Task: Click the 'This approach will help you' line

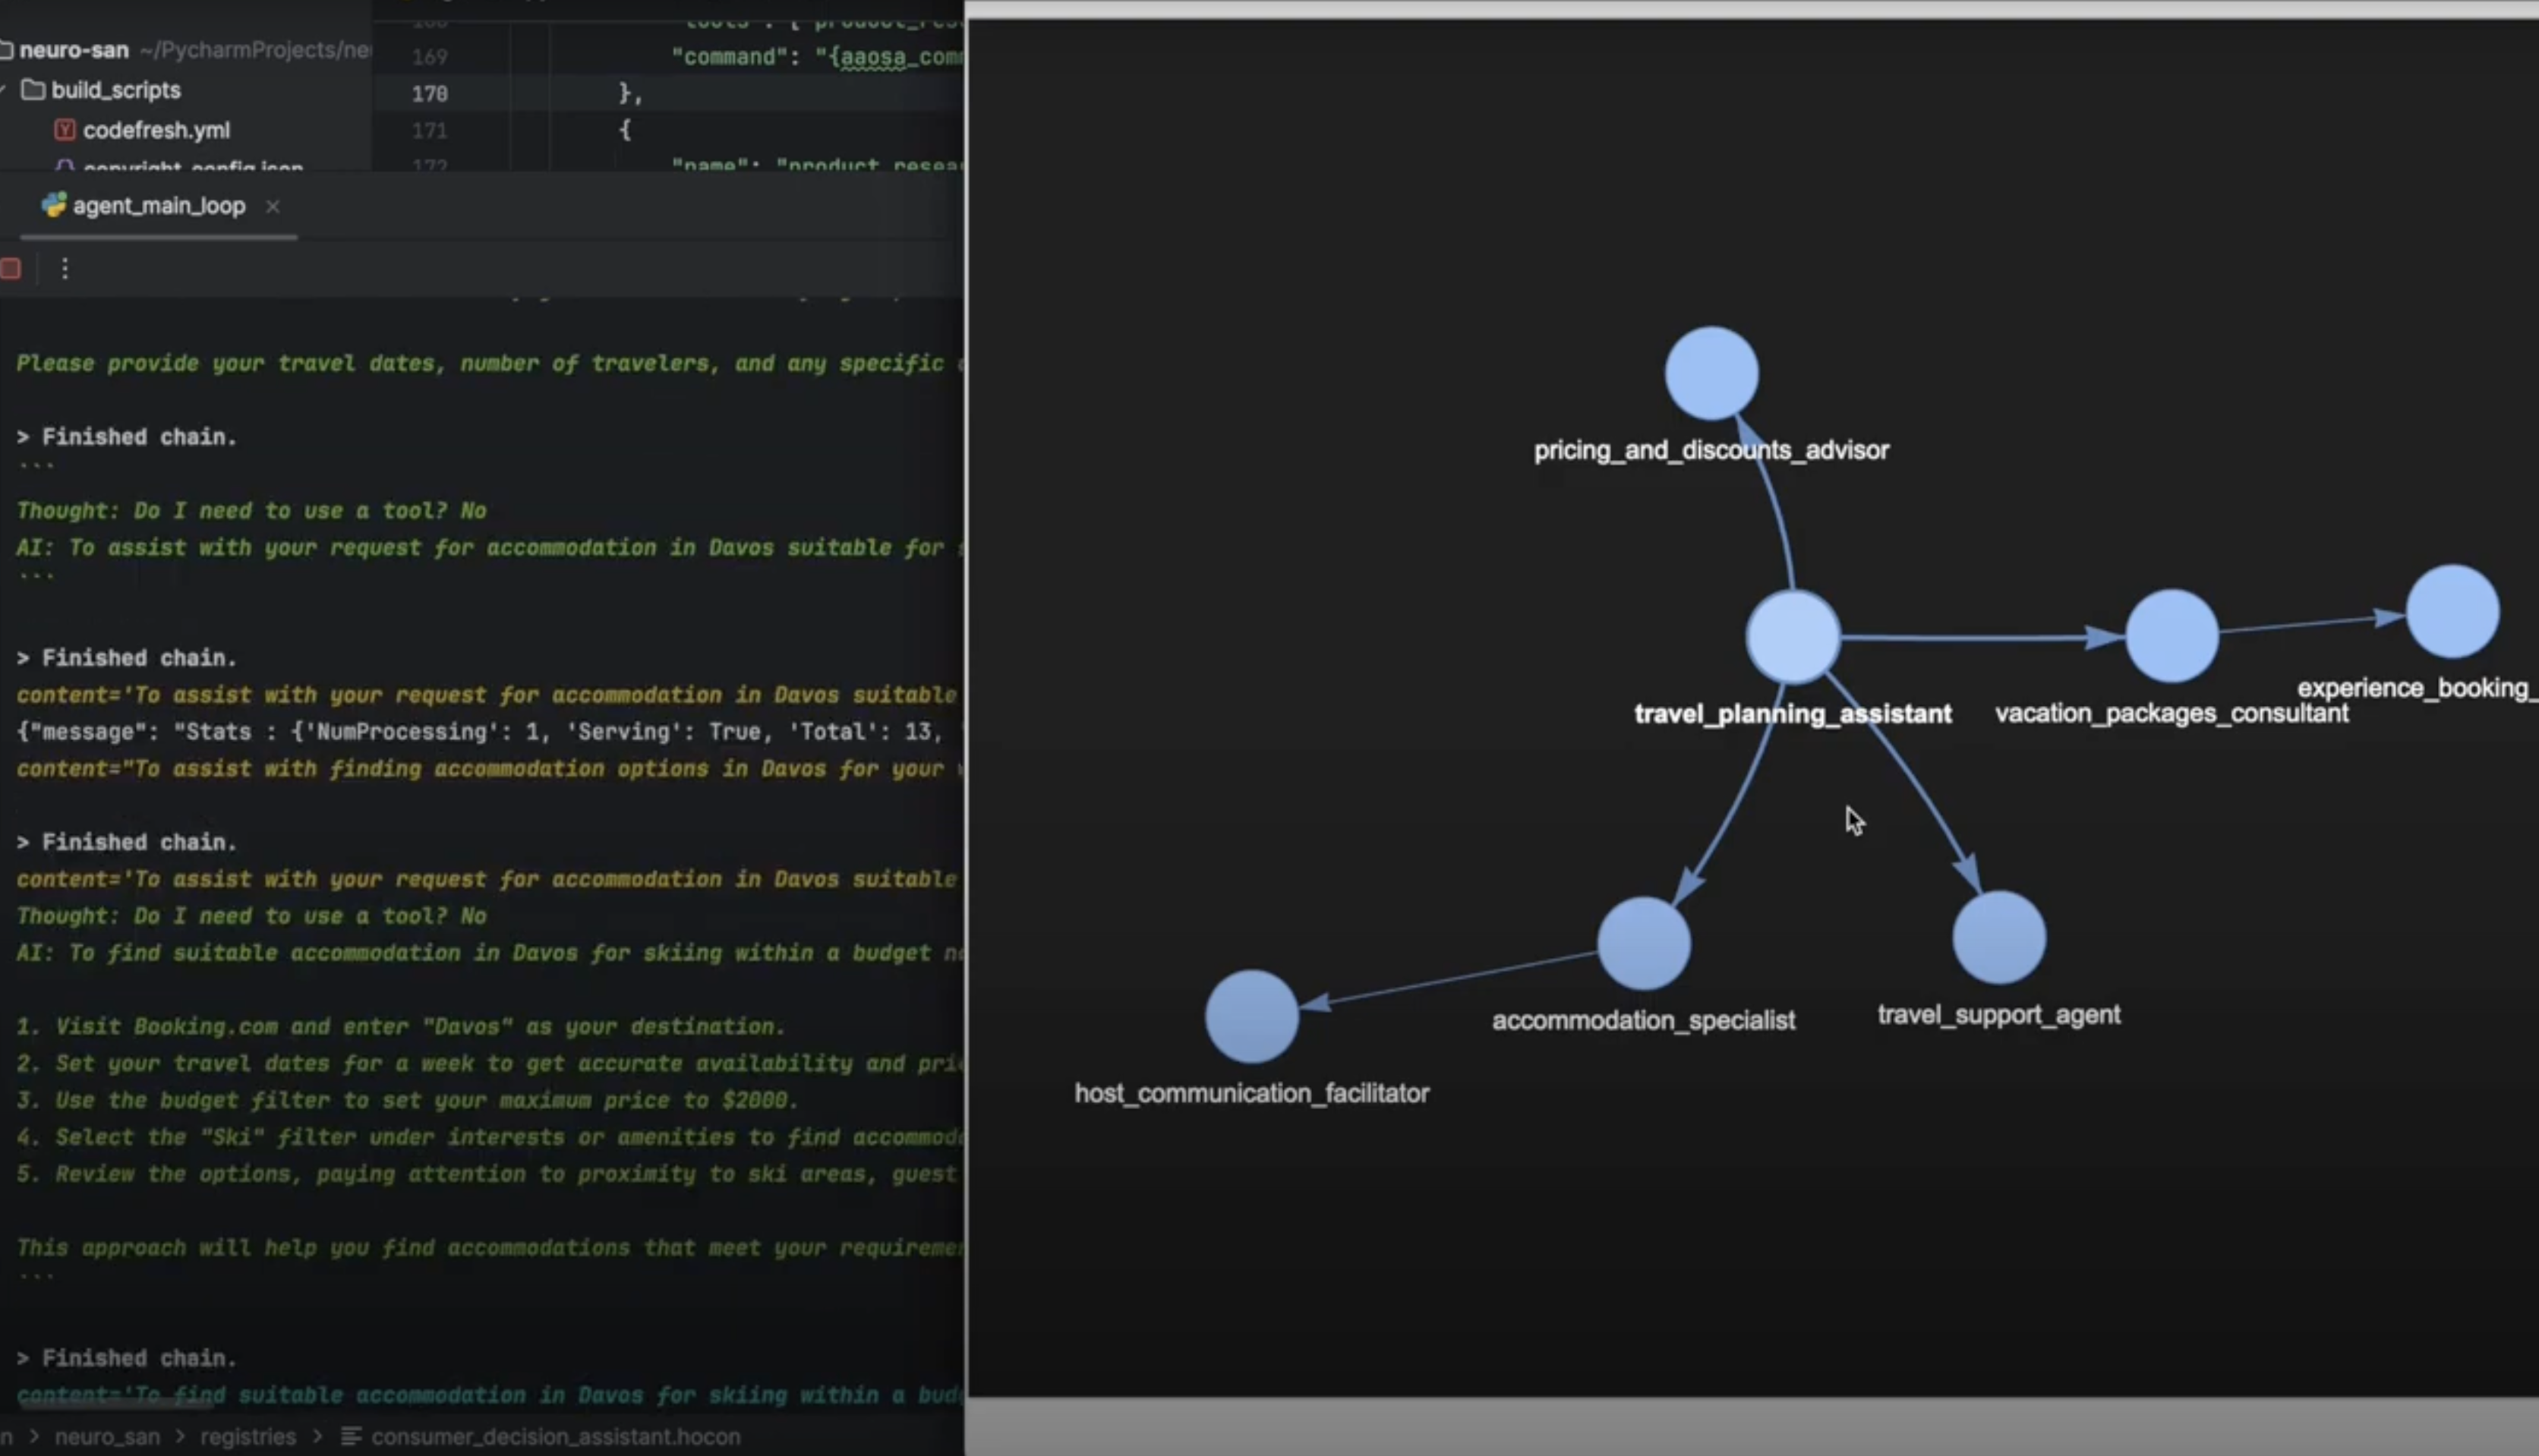Action: click(x=490, y=1248)
